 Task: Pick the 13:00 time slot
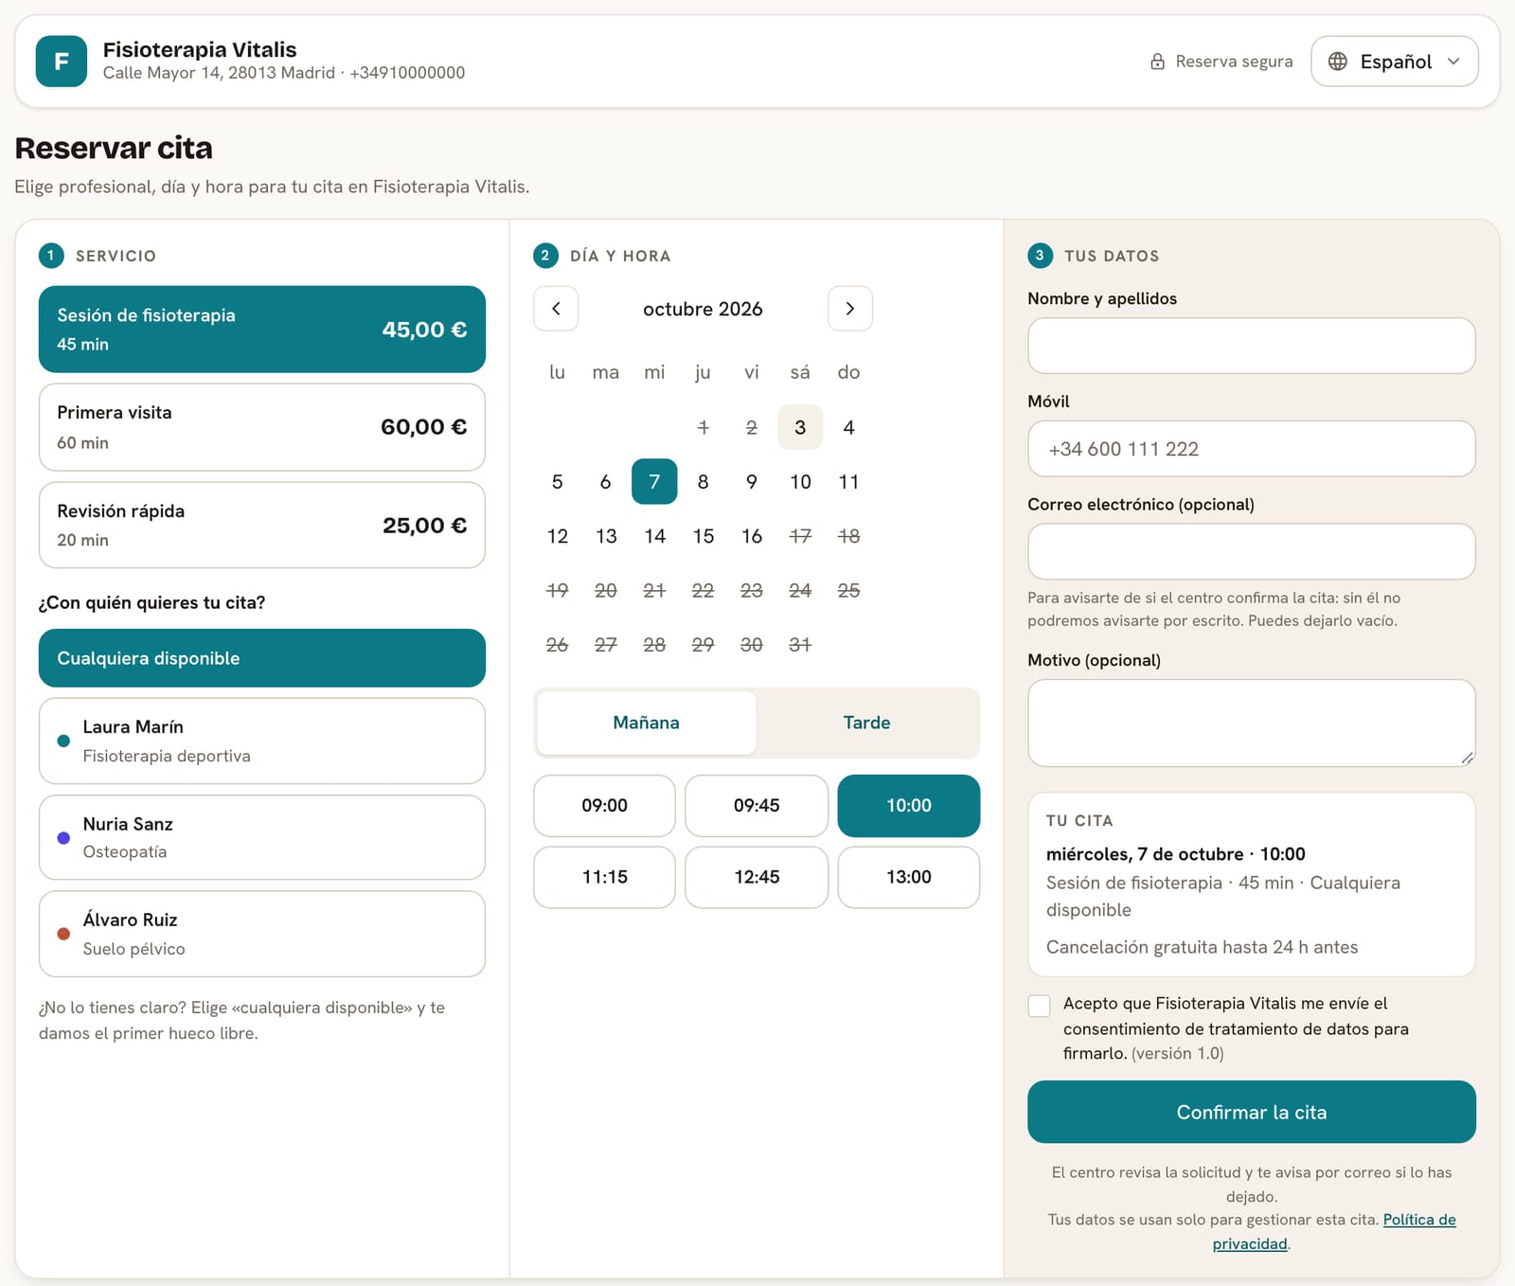pos(909,877)
